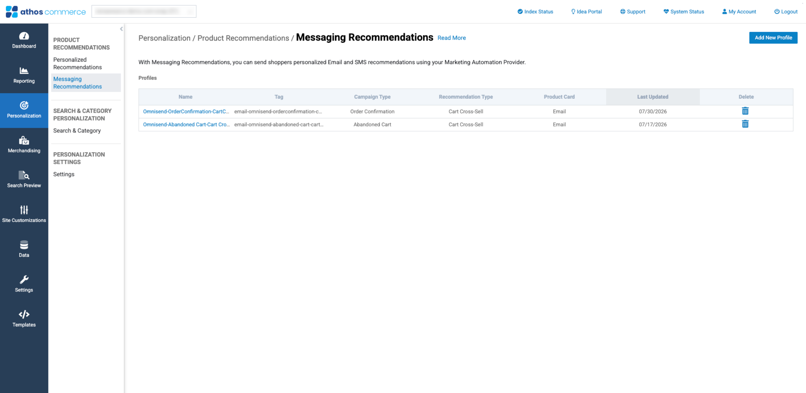
Task: Click the Product Recommendations breadcrumb
Action: pos(243,38)
